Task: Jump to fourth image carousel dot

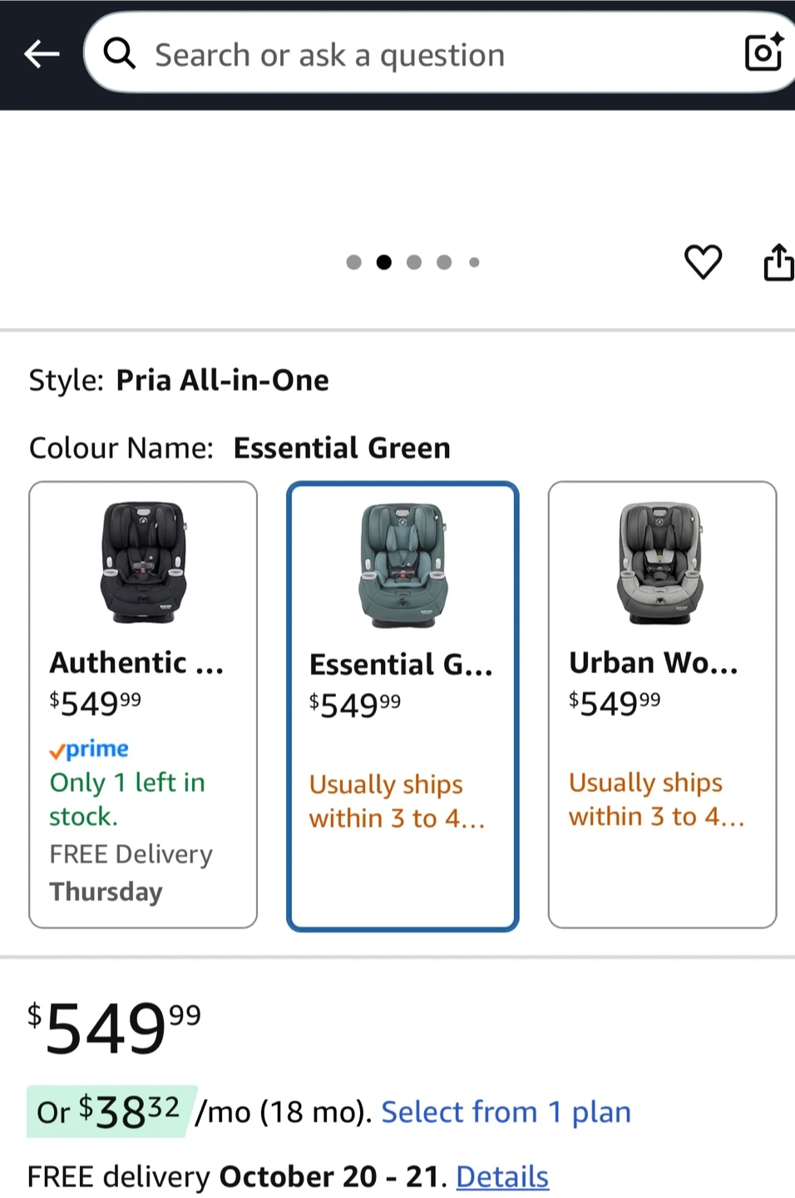Action: pyautogui.click(x=444, y=263)
